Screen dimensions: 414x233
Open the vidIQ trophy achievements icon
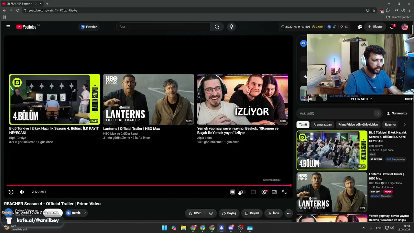341,27
